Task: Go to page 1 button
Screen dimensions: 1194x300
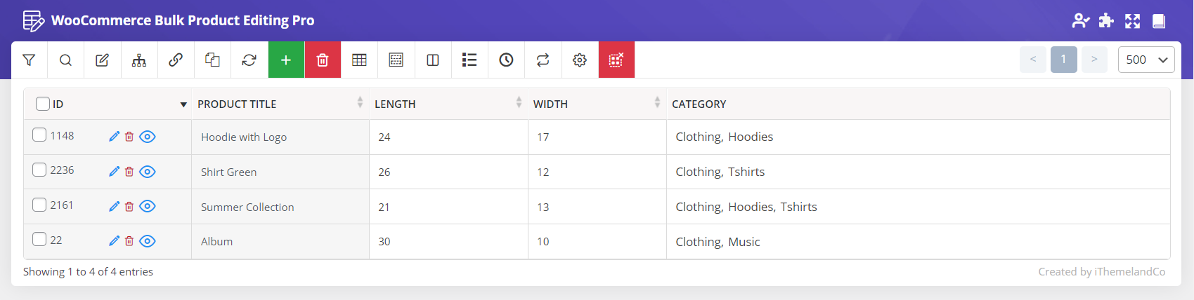Action: coord(1063,60)
